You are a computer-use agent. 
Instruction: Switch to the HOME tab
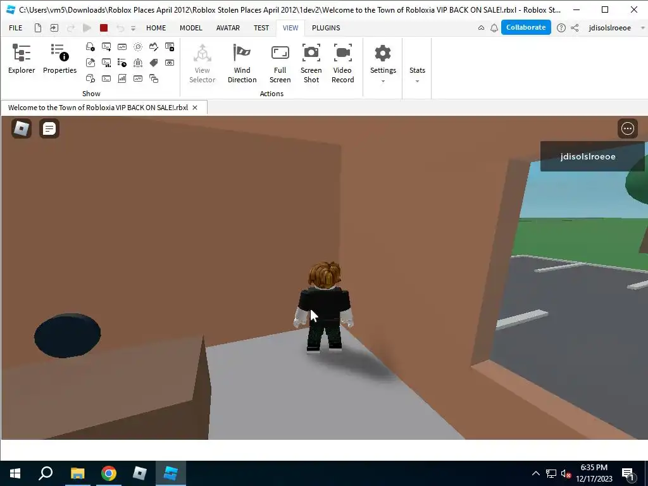pyautogui.click(x=156, y=28)
